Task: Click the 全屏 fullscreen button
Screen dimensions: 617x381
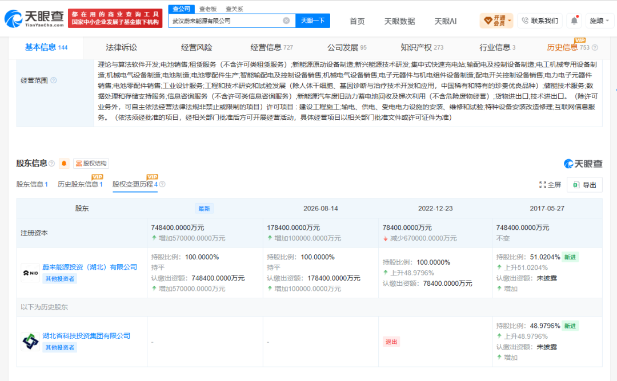Action: coord(550,185)
